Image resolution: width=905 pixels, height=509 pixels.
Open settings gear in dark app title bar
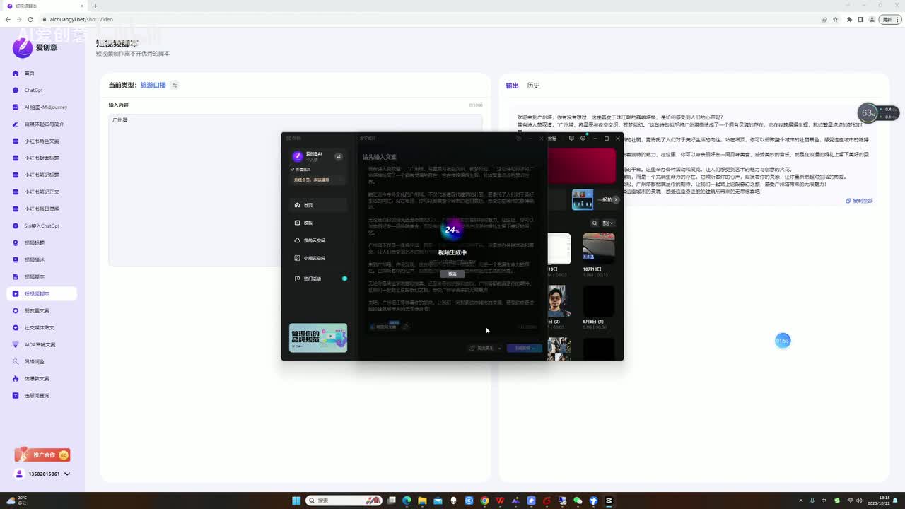pyautogui.click(x=583, y=139)
